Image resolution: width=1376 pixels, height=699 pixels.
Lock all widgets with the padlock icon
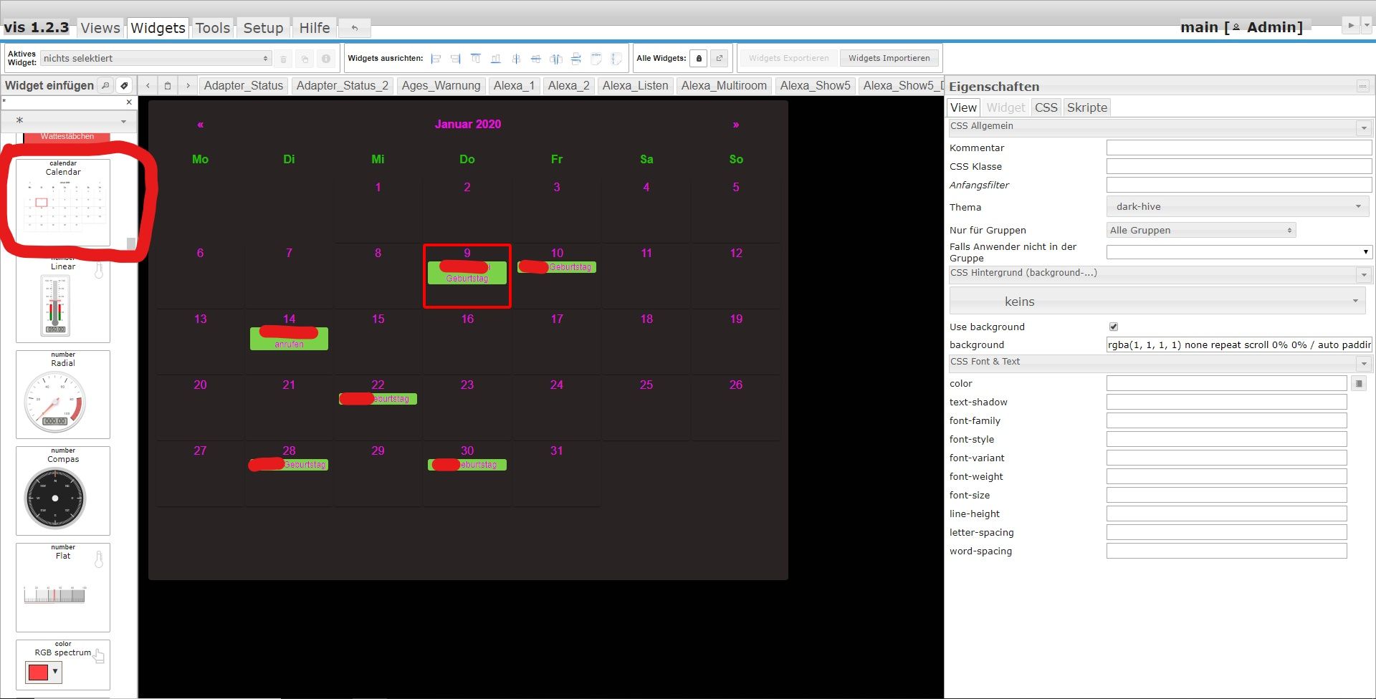699,59
